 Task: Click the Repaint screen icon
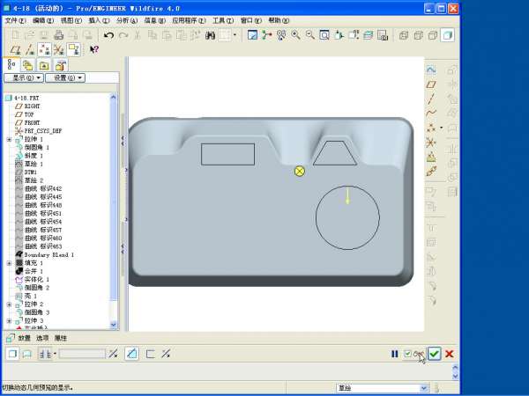252,35
